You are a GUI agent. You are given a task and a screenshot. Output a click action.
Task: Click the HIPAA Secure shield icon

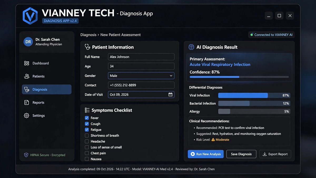pos(26,155)
